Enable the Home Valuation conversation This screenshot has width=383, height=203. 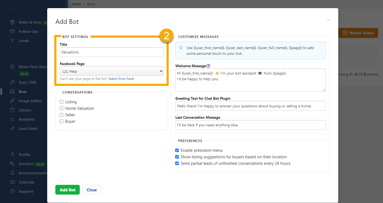click(61, 108)
